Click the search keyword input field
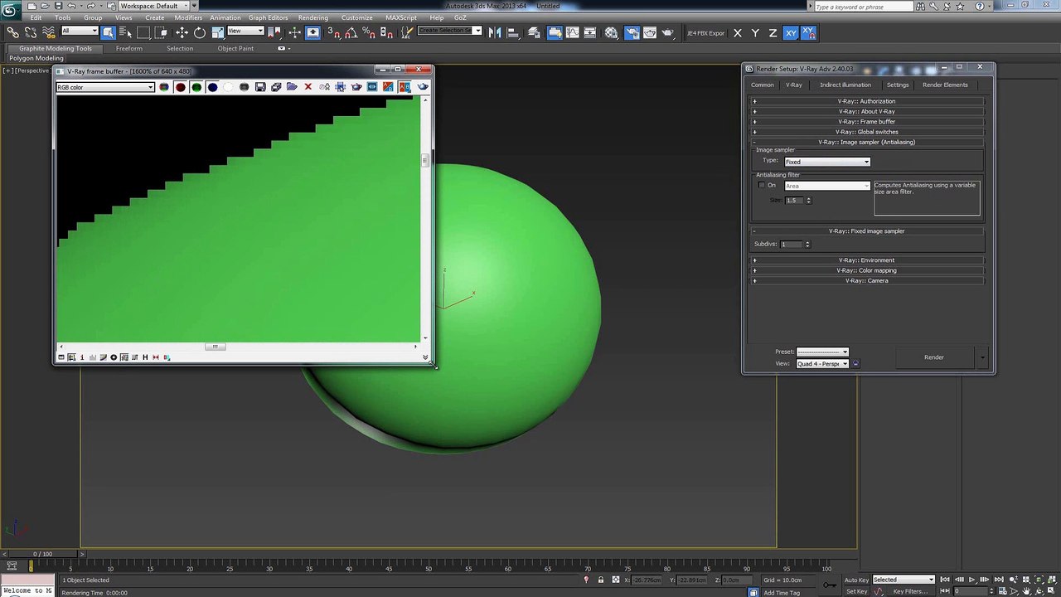This screenshot has height=597, width=1061. point(862,7)
